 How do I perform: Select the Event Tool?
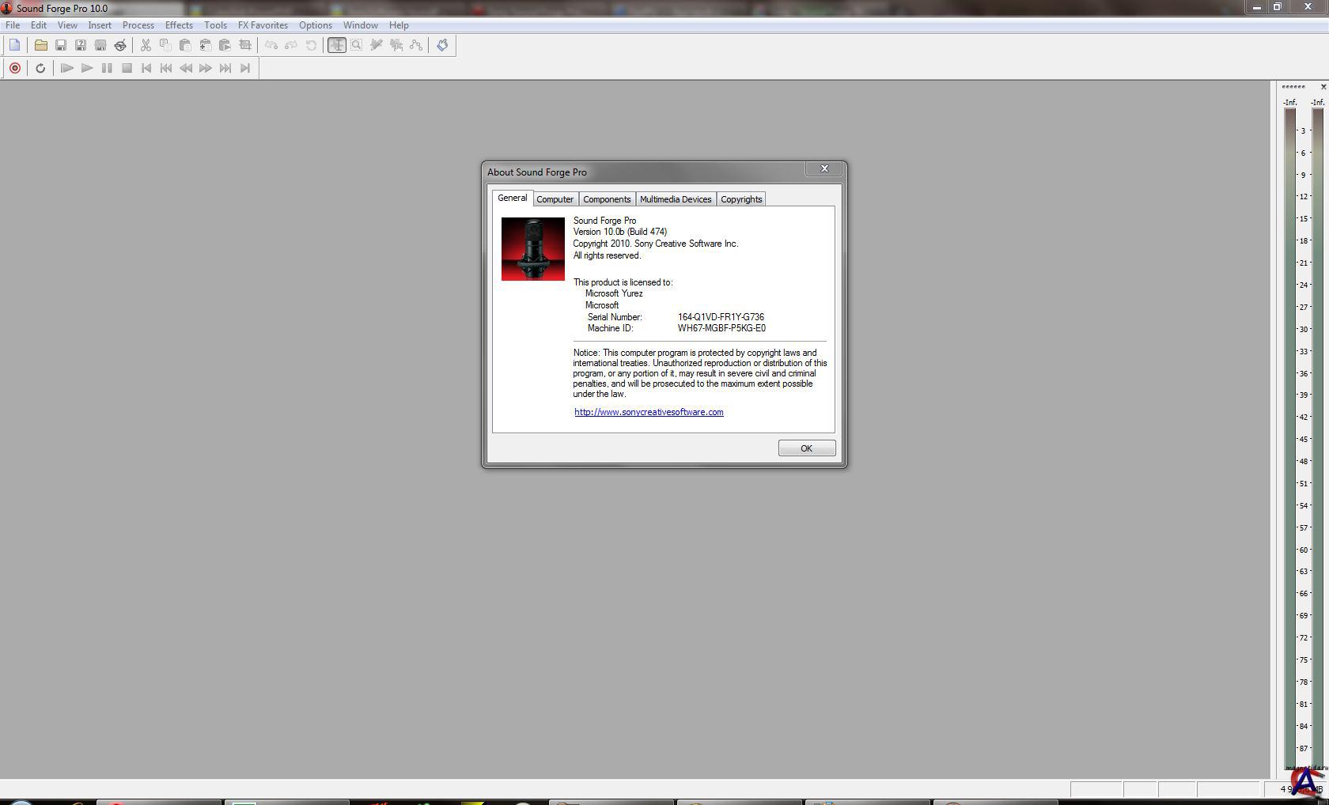[396, 45]
